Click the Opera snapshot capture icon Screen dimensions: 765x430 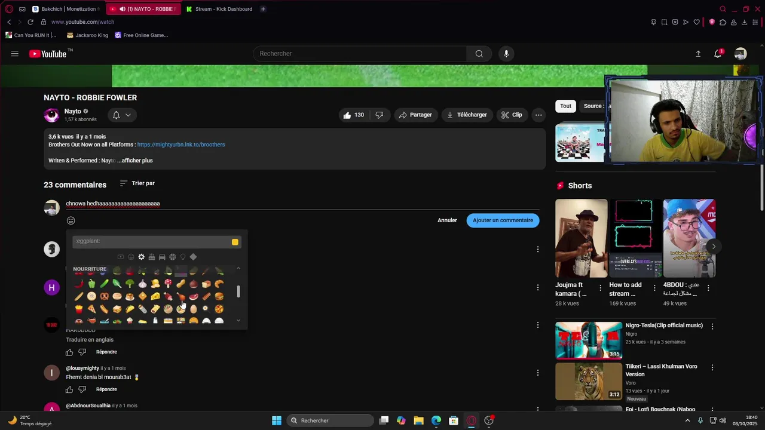664,22
